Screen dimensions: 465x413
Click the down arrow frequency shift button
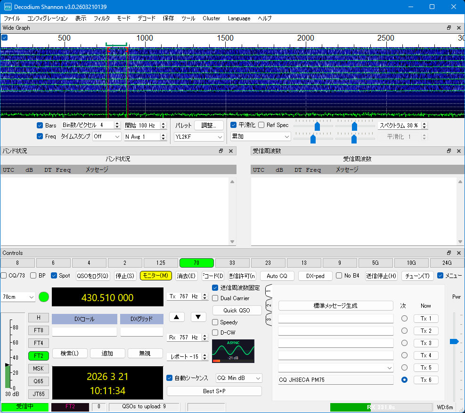click(198, 317)
